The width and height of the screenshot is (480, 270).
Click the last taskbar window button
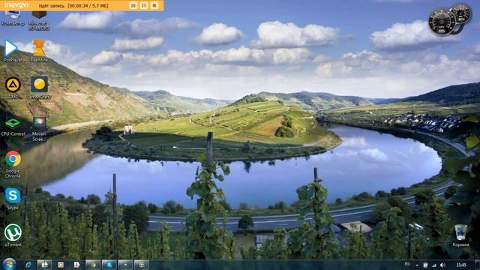pos(142,265)
